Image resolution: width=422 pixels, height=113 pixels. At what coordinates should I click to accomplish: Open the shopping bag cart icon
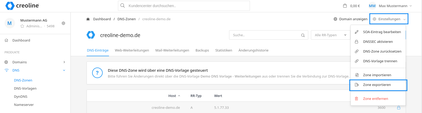coord(345,6)
